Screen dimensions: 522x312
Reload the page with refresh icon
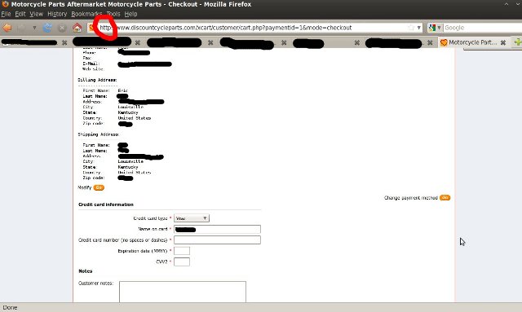coord(47,28)
